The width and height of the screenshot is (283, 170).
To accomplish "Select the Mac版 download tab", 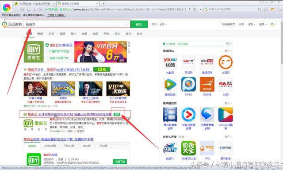I will [x=87, y=146].
